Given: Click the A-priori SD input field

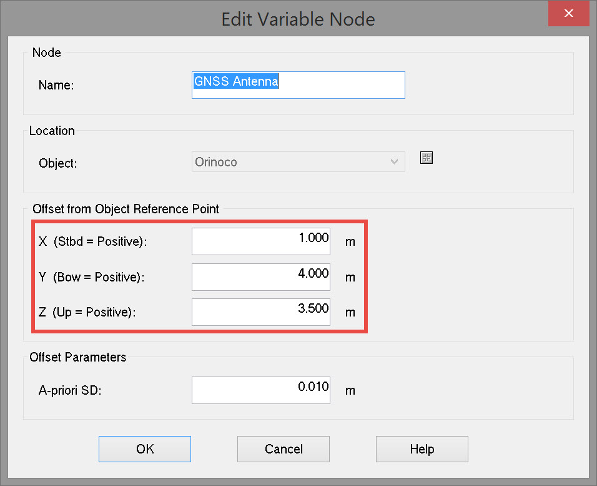Looking at the screenshot, I should [x=260, y=390].
